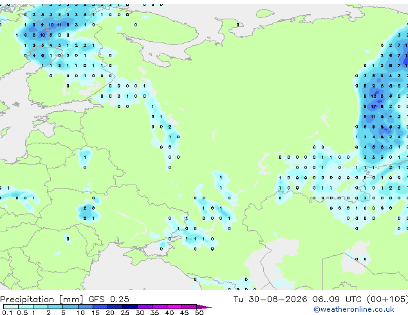Click the 20–25 mm legend color box

[115, 307]
